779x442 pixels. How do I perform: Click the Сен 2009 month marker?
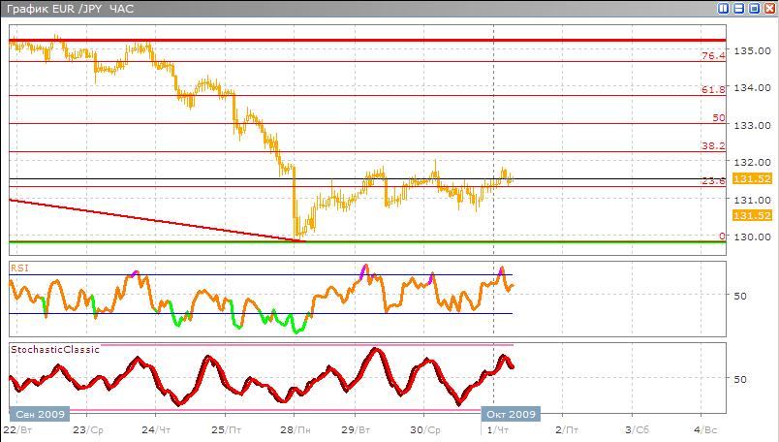40,414
